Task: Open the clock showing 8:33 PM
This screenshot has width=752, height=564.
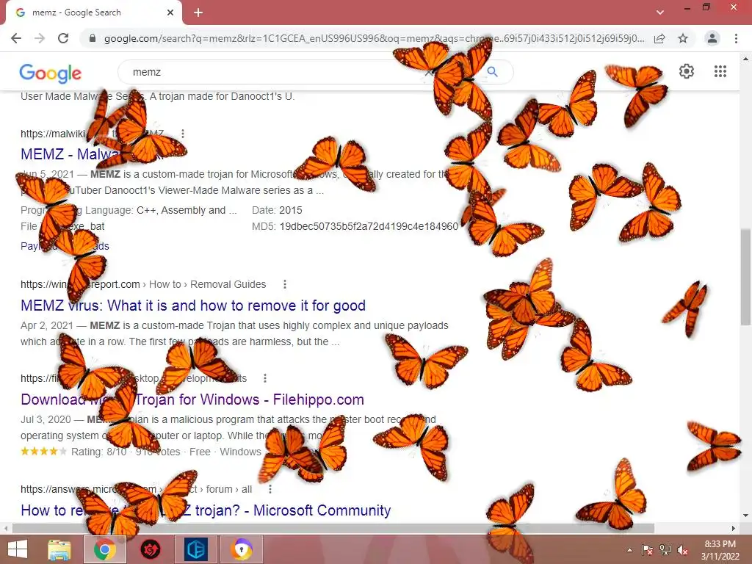Action: click(720, 550)
